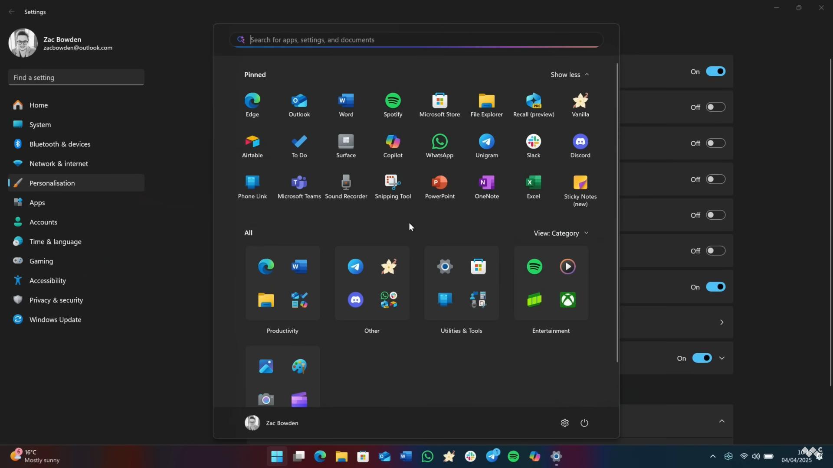833x468 pixels.
Task: Open Xbox icon in Entertainment category
Action: [567, 300]
